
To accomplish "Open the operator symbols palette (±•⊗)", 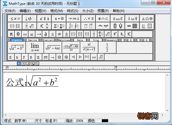I will tap(59, 19).
